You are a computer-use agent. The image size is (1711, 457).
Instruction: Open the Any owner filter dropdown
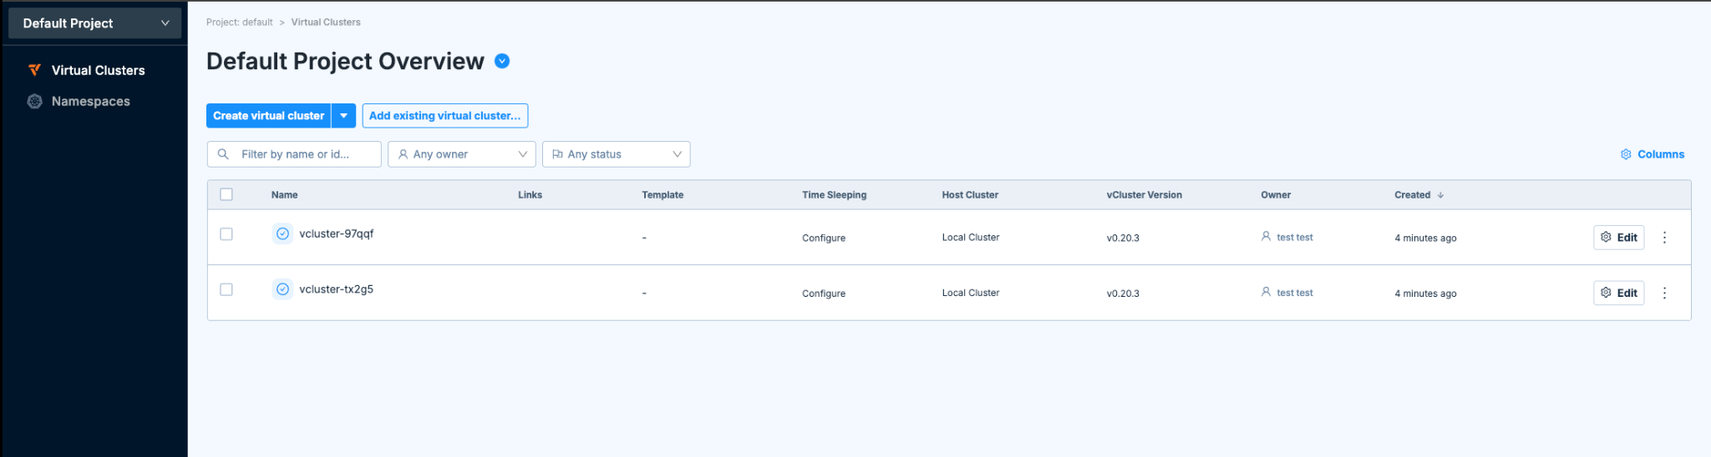tap(461, 154)
